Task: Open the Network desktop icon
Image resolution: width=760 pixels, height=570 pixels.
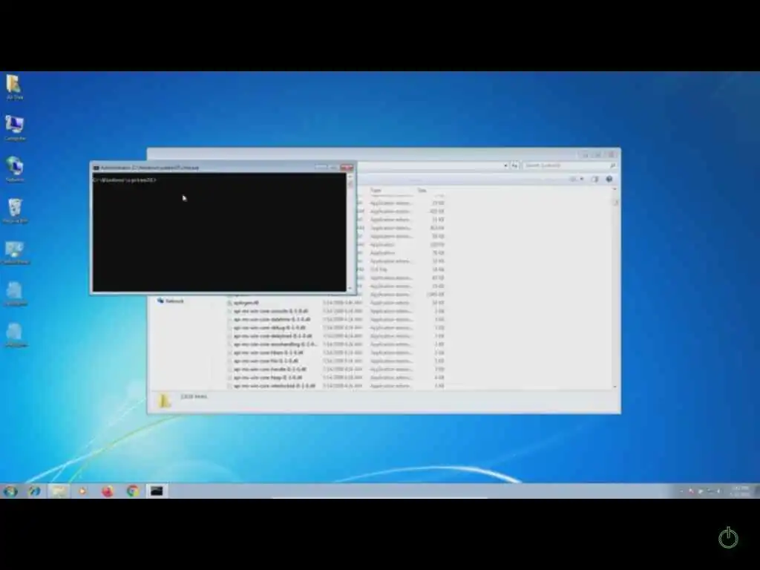Action: 15,169
